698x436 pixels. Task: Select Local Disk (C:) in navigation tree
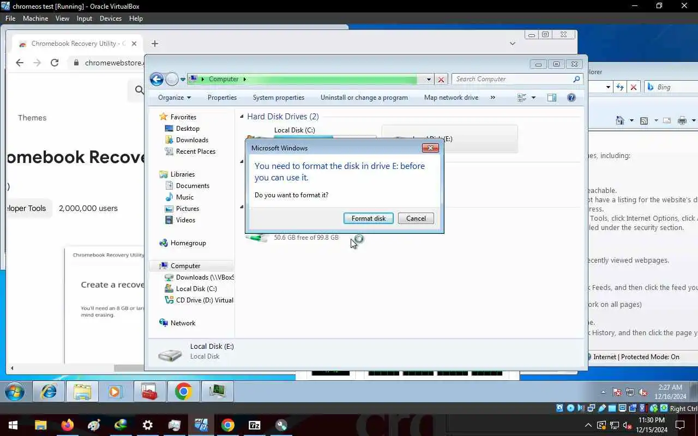[196, 289]
